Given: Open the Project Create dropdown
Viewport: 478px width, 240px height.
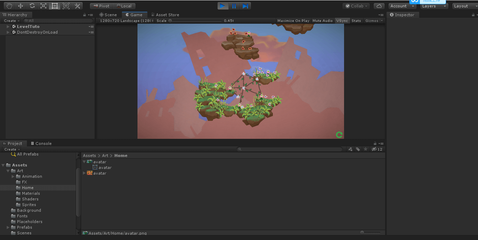Looking at the screenshot, I should (x=12, y=149).
